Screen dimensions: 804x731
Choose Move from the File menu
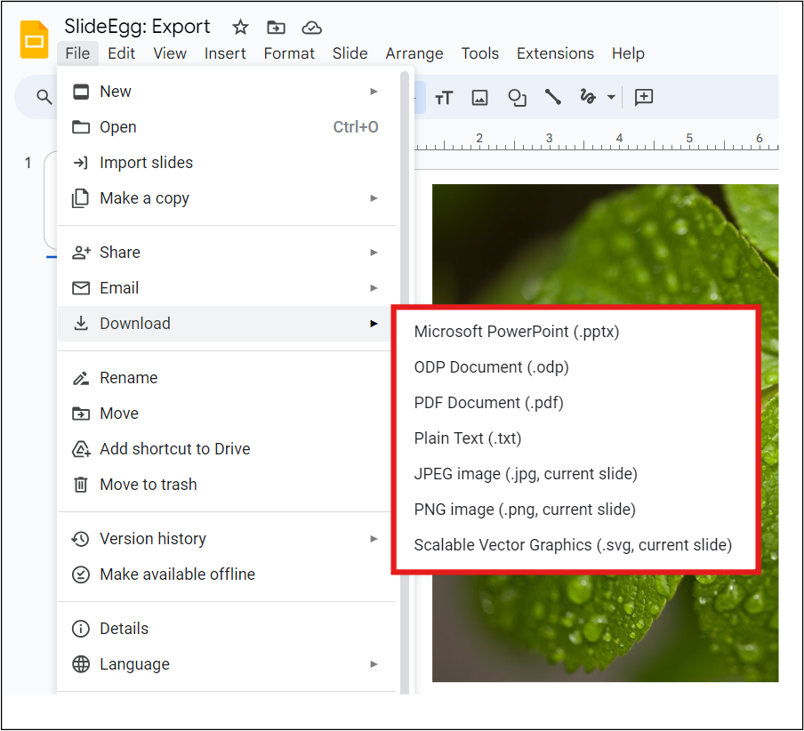click(227, 414)
